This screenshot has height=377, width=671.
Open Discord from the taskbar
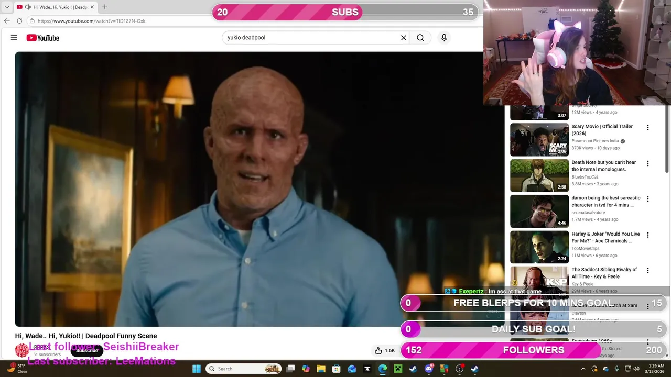429,369
